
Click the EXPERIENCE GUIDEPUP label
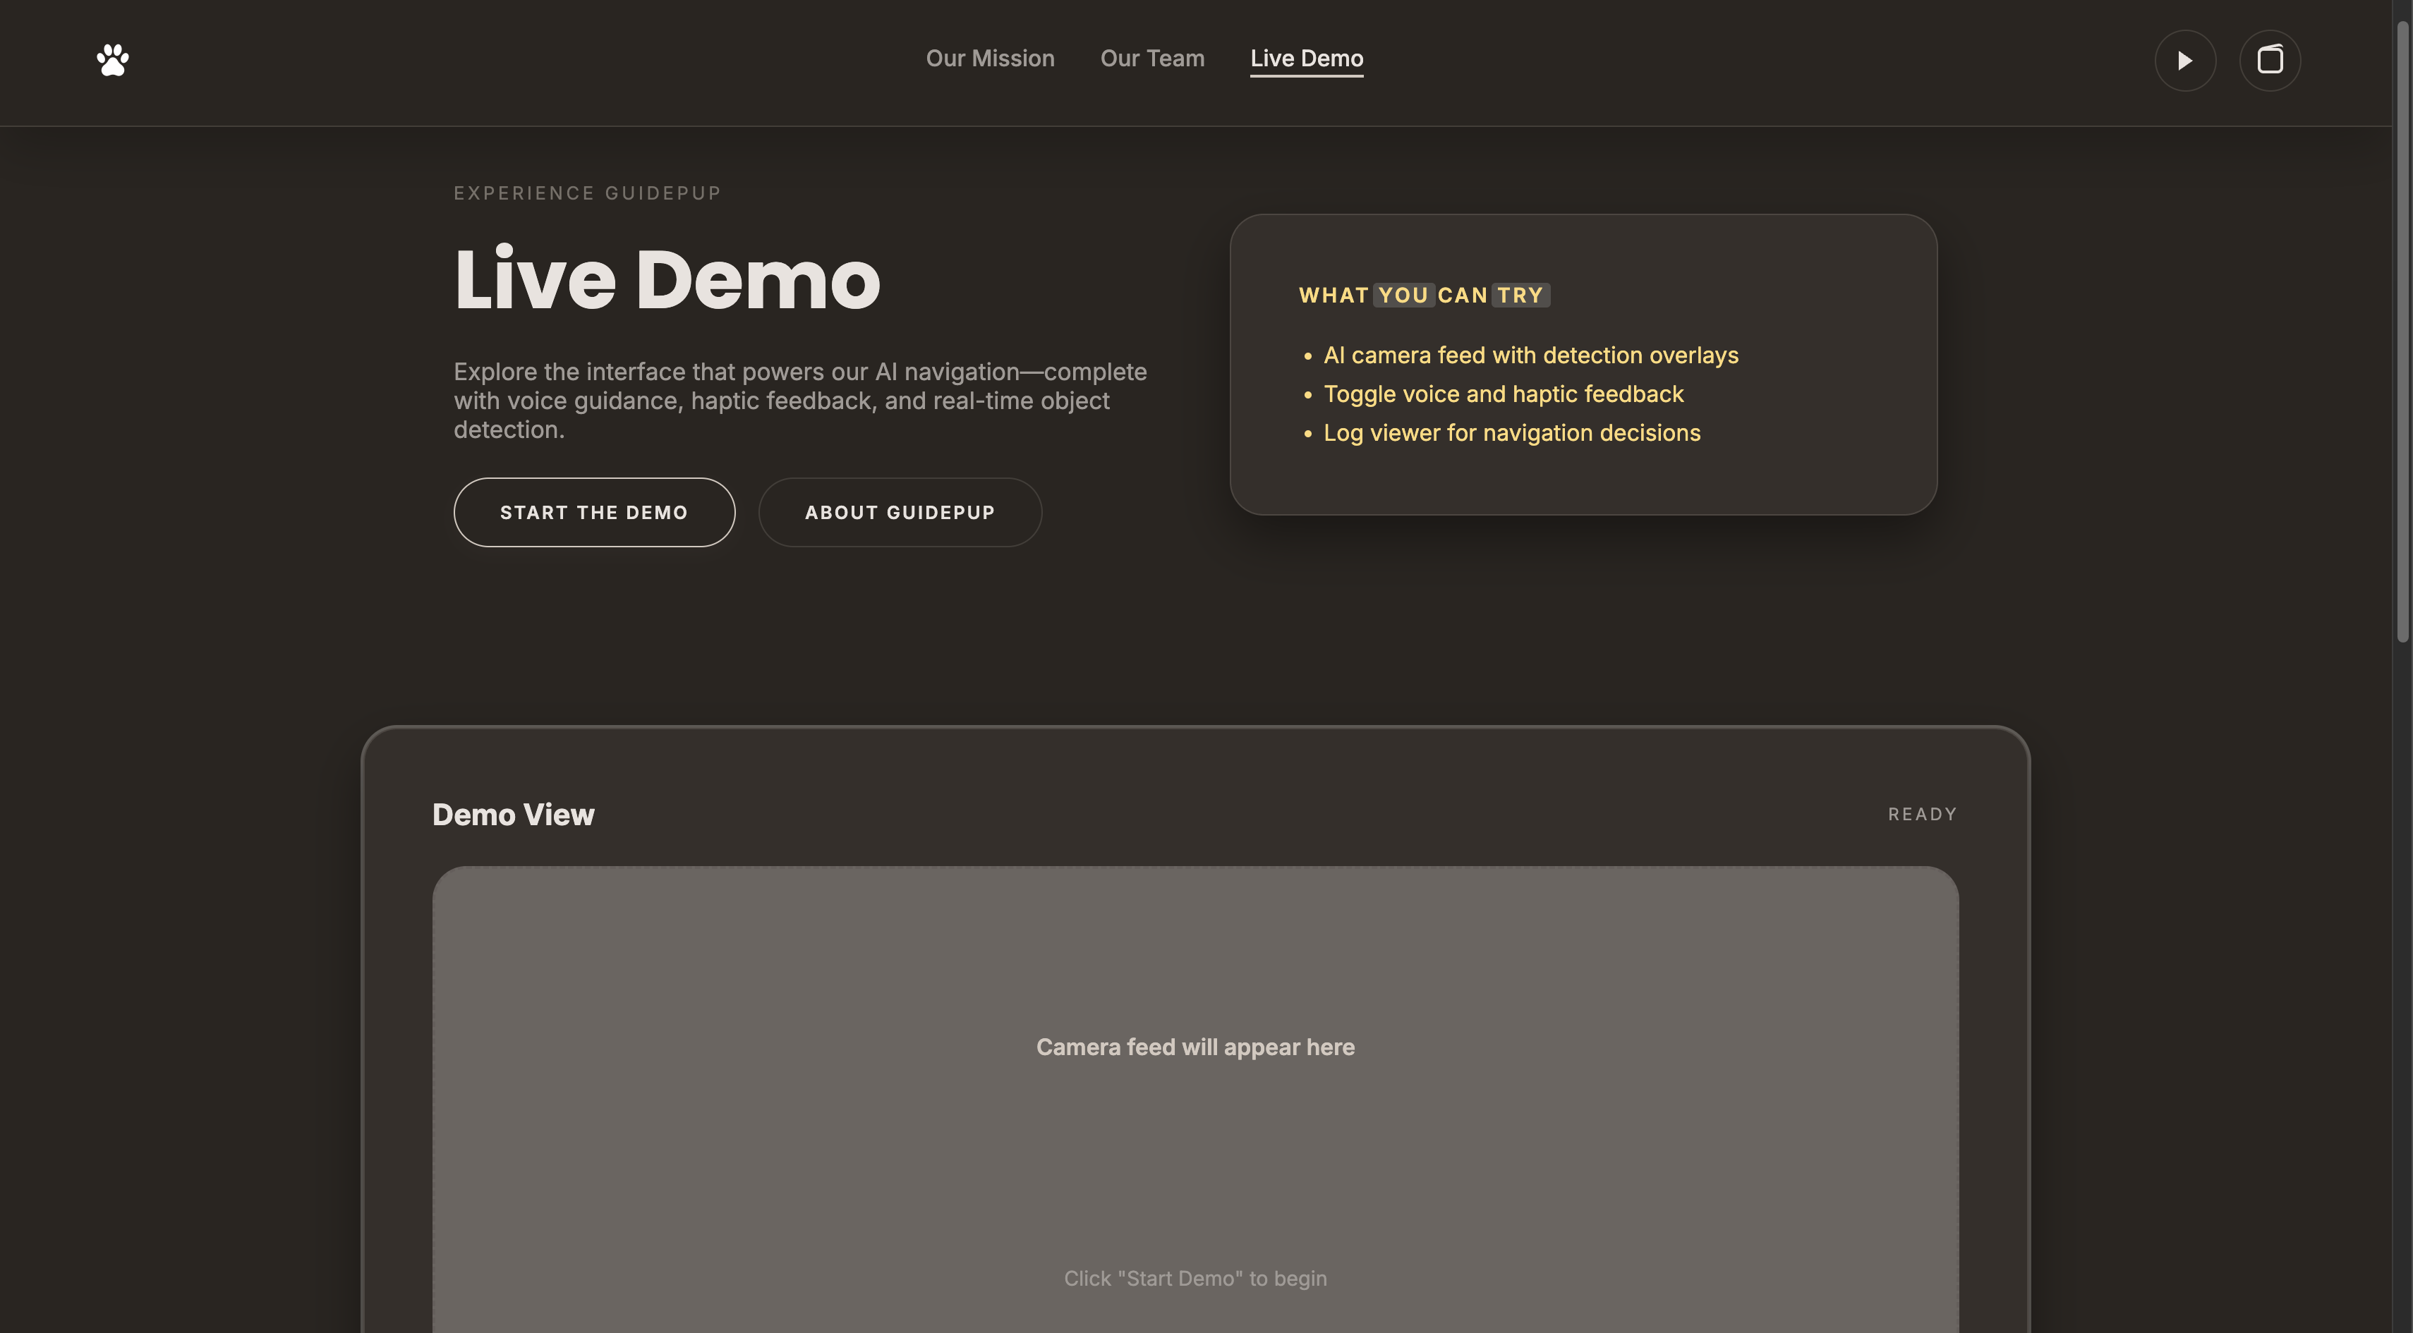(x=587, y=193)
